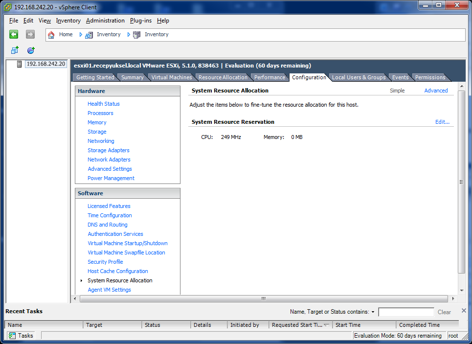The width and height of the screenshot is (472, 344).
Task: Close the Recent Tasks panel
Action: pos(464,311)
